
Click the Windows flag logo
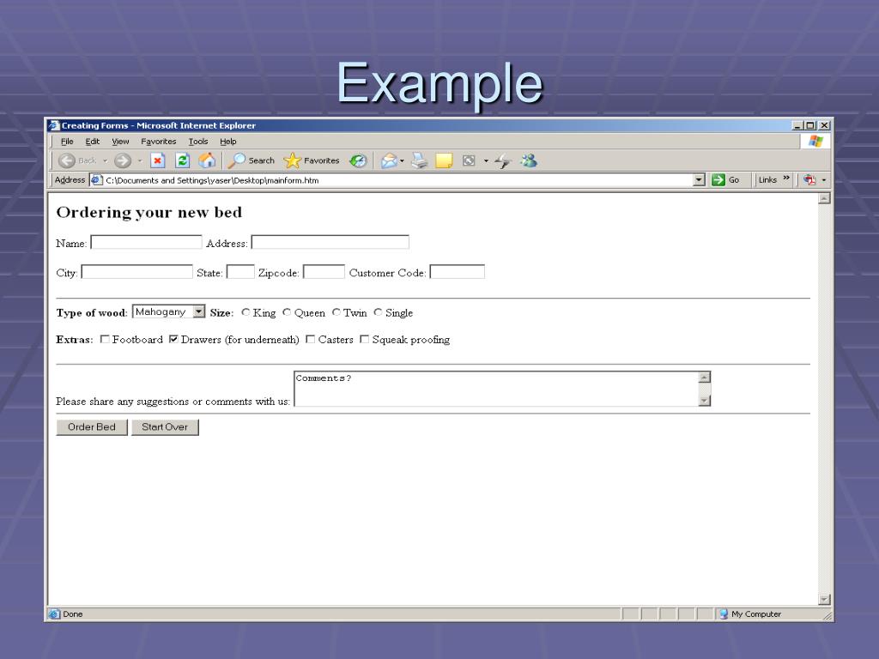[x=815, y=142]
